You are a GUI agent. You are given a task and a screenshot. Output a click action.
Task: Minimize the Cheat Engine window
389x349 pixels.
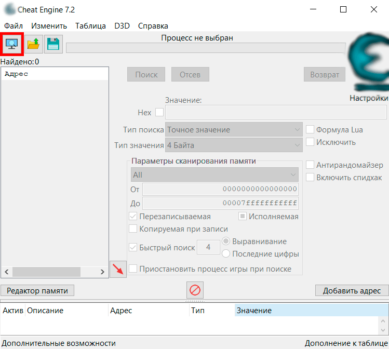coord(313,9)
